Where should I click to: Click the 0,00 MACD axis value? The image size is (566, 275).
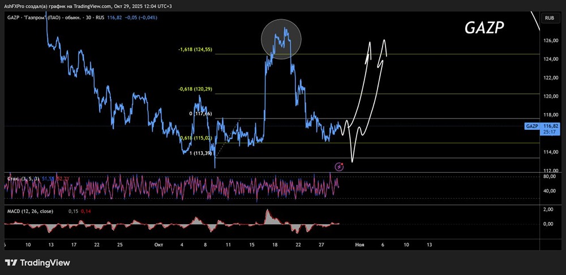[x=547, y=224]
